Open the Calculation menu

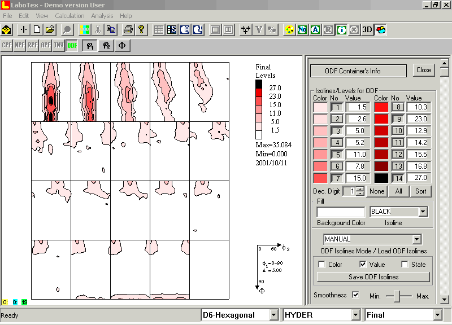click(x=69, y=16)
